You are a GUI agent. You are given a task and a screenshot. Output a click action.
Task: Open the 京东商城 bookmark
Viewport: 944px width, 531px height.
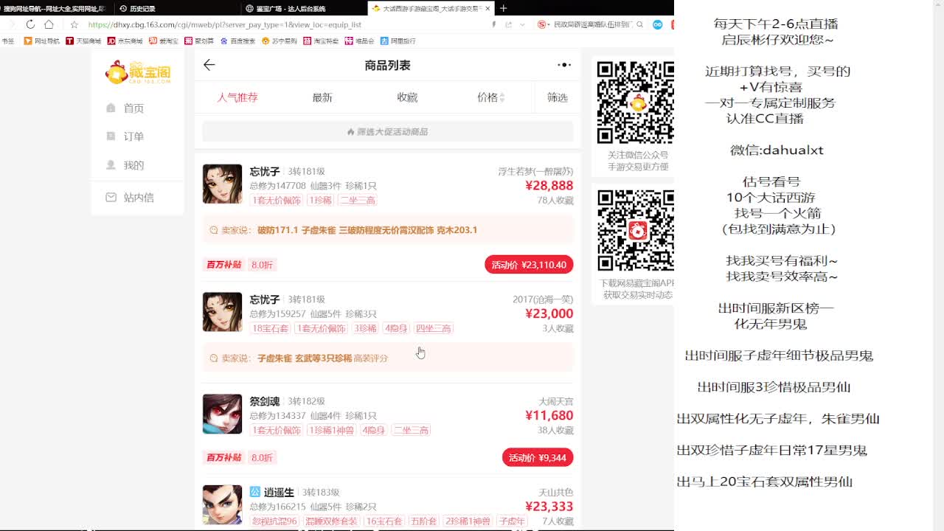(x=125, y=41)
